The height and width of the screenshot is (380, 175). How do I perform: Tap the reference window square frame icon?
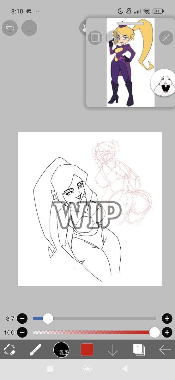click(x=94, y=38)
